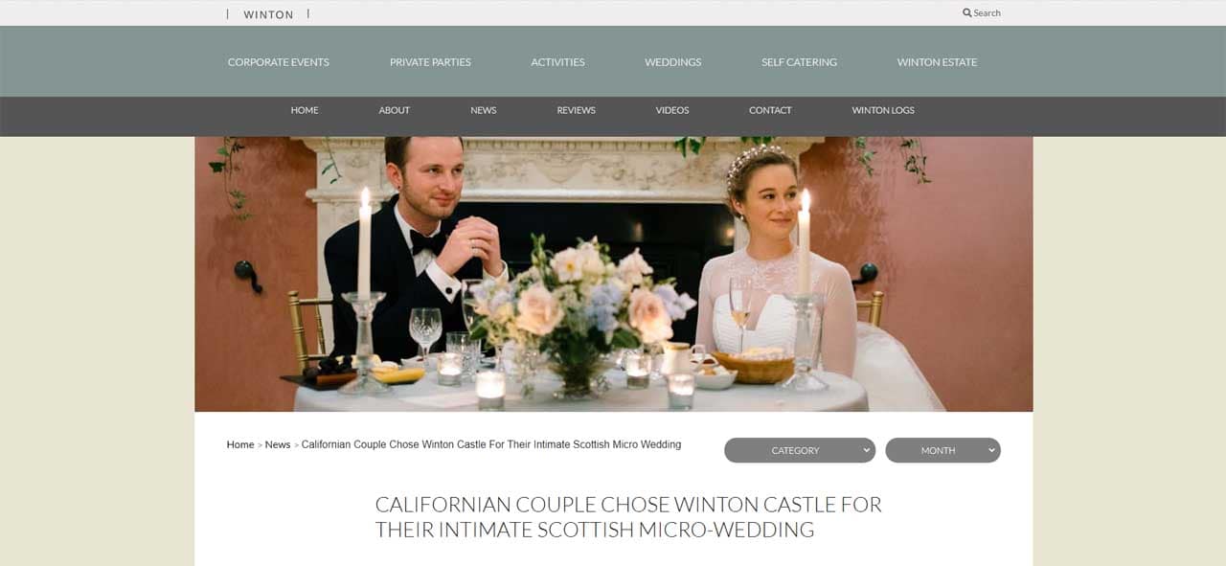Screen dimensions: 1226x566
Task: Click the News breadcrumb link
Action: pos(278,444)
